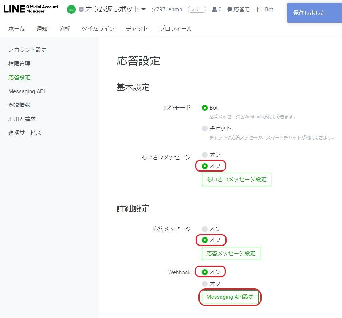
Task: Switch to the チャット tab
Action: [137, 28]
